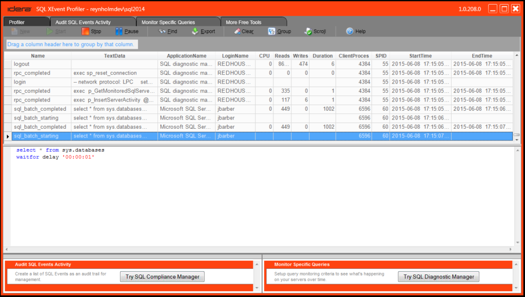The width and height of the screenshot is (525, 297).
Task: Click the grayed-out Start play icon
Action: 50,31
